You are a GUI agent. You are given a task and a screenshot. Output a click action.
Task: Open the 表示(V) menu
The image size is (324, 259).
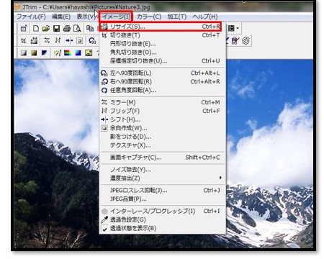[86, 17]
